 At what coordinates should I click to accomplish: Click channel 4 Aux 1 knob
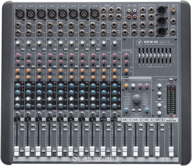[50, 56]
